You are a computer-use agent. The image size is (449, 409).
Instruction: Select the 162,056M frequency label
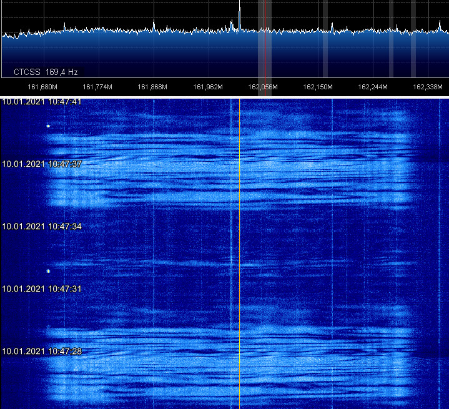(x=263, y=87)
